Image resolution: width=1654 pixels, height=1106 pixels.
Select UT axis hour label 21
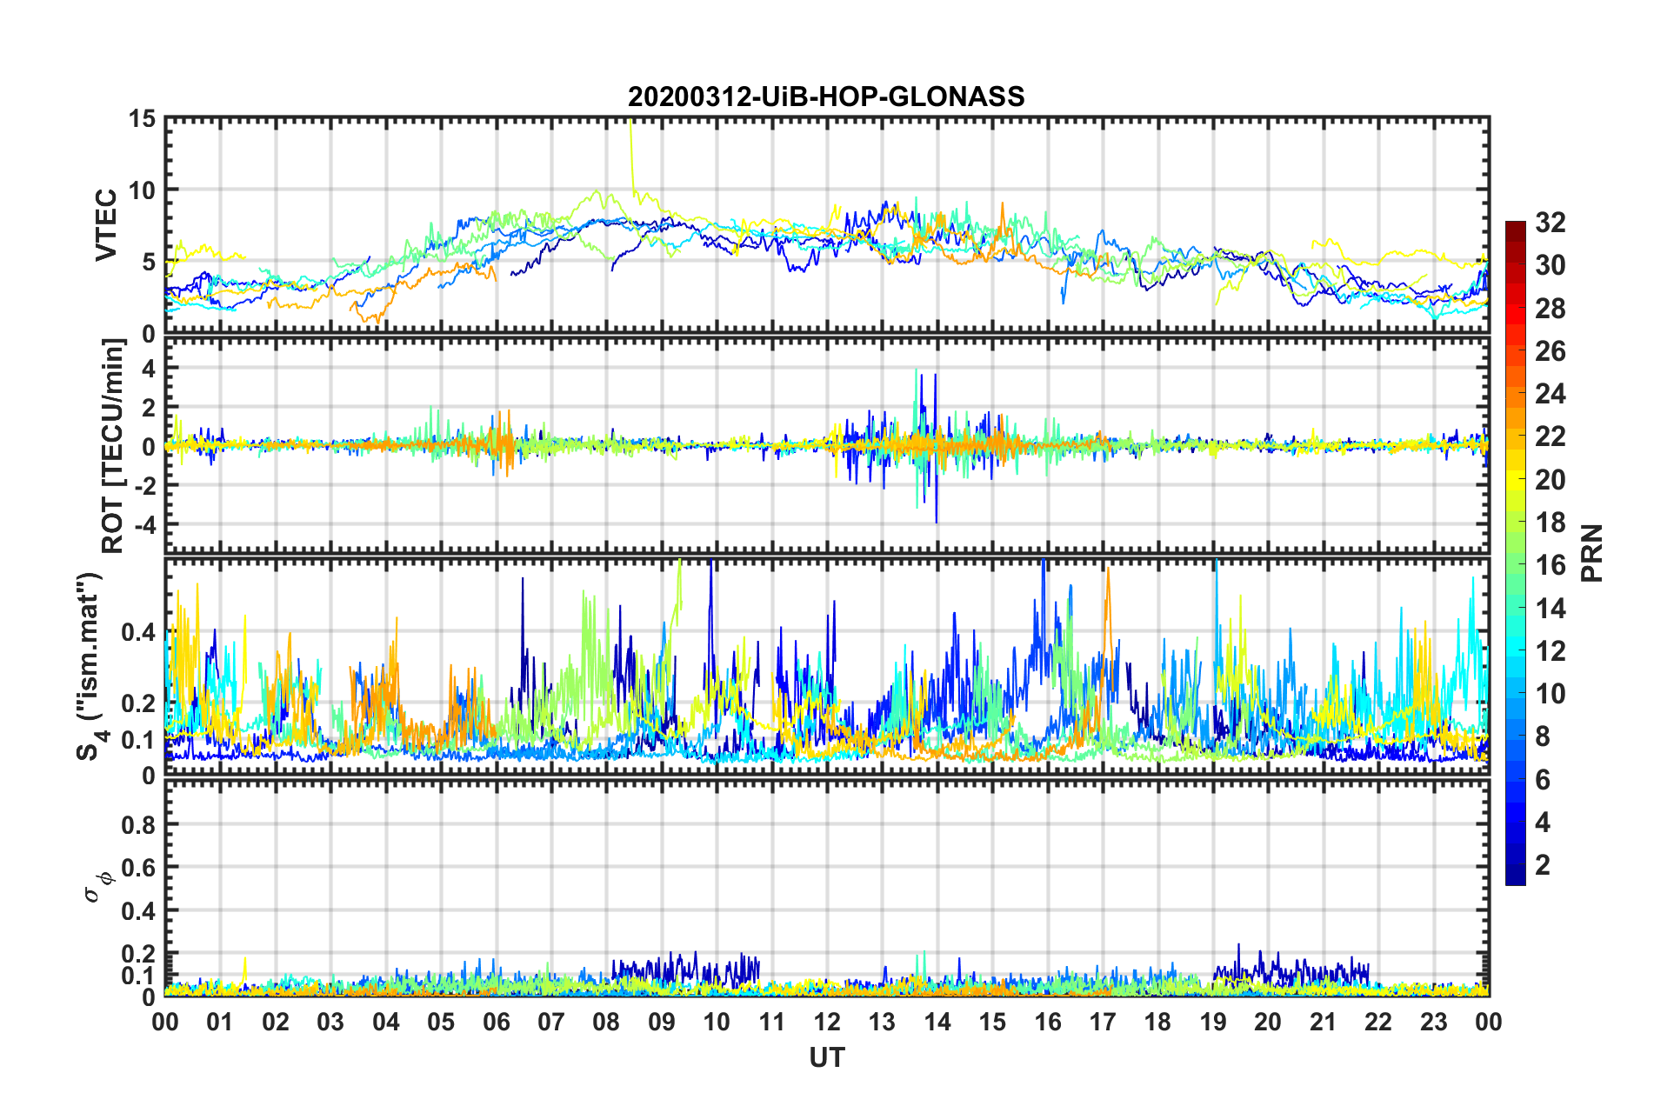click(1324, 1023)
